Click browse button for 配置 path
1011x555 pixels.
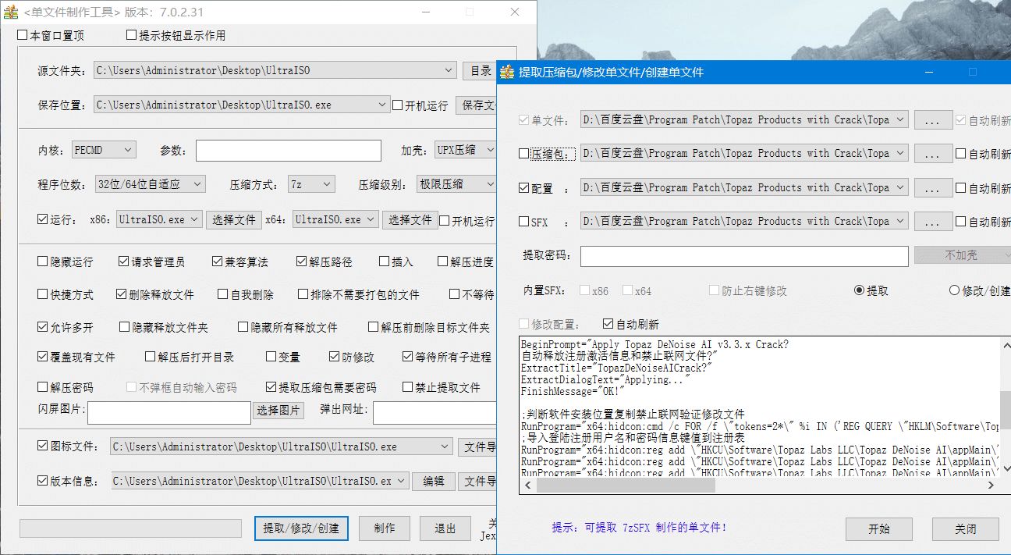click(x=932, y=188)
